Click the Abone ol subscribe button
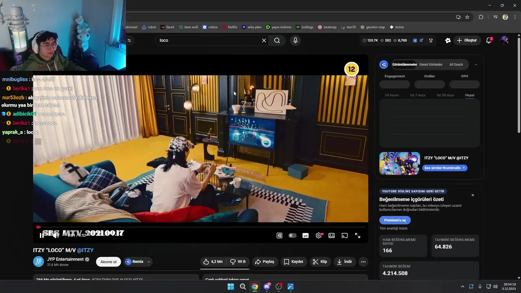This screenshot has height=293, width=521. 109,262
